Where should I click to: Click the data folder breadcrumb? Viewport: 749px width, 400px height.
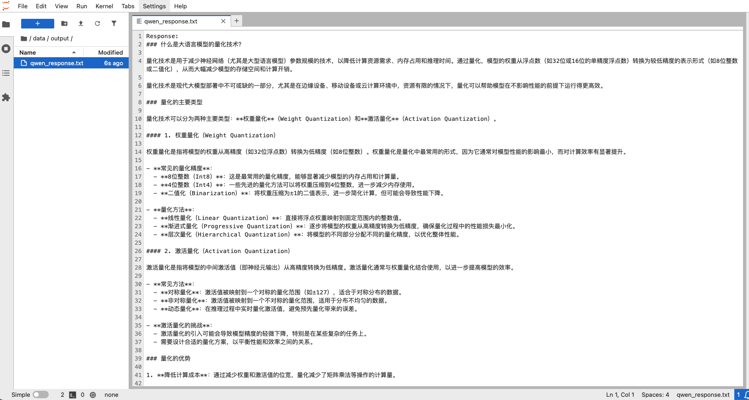tap(39, 39)
